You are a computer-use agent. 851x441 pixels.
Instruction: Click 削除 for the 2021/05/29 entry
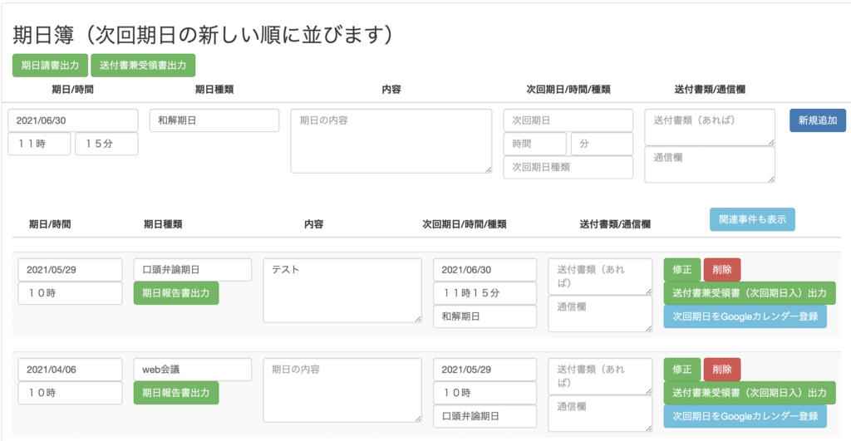pyautogui.click(x=721, y=270)
